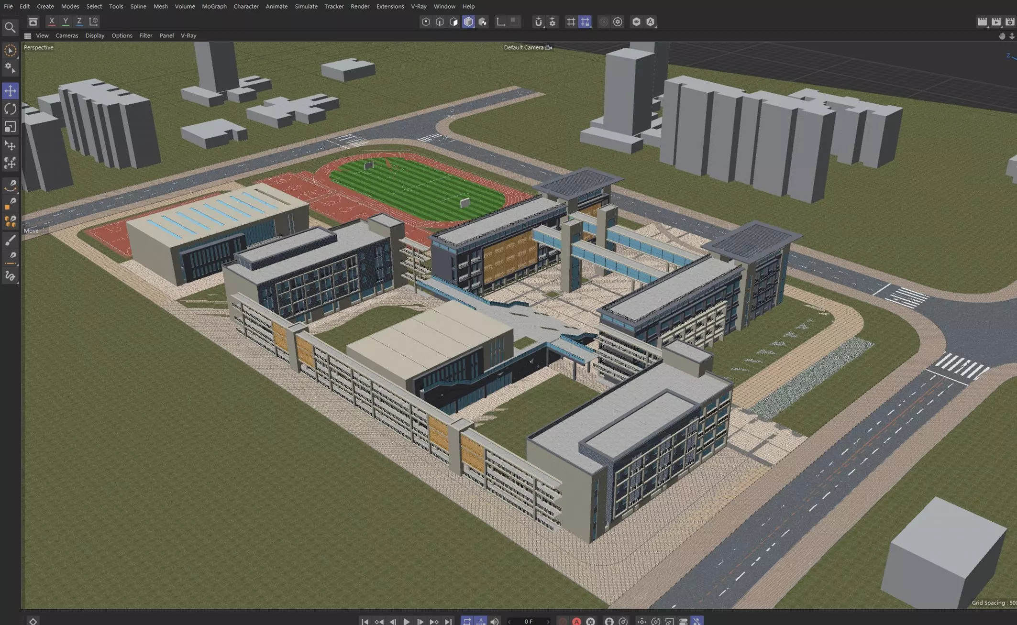This screenshot has height=625, width=1017.
Task: Open the viewport View menu
Action: (x=42, y=36)
